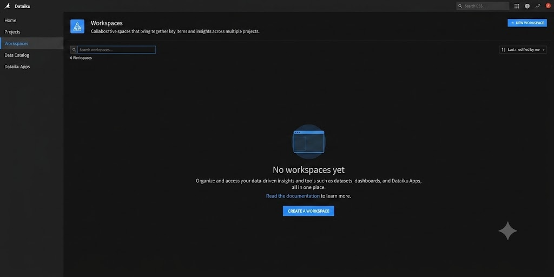Click the New Workspace button
This screenshot has width=554, height=277.
tap(527, 23)
